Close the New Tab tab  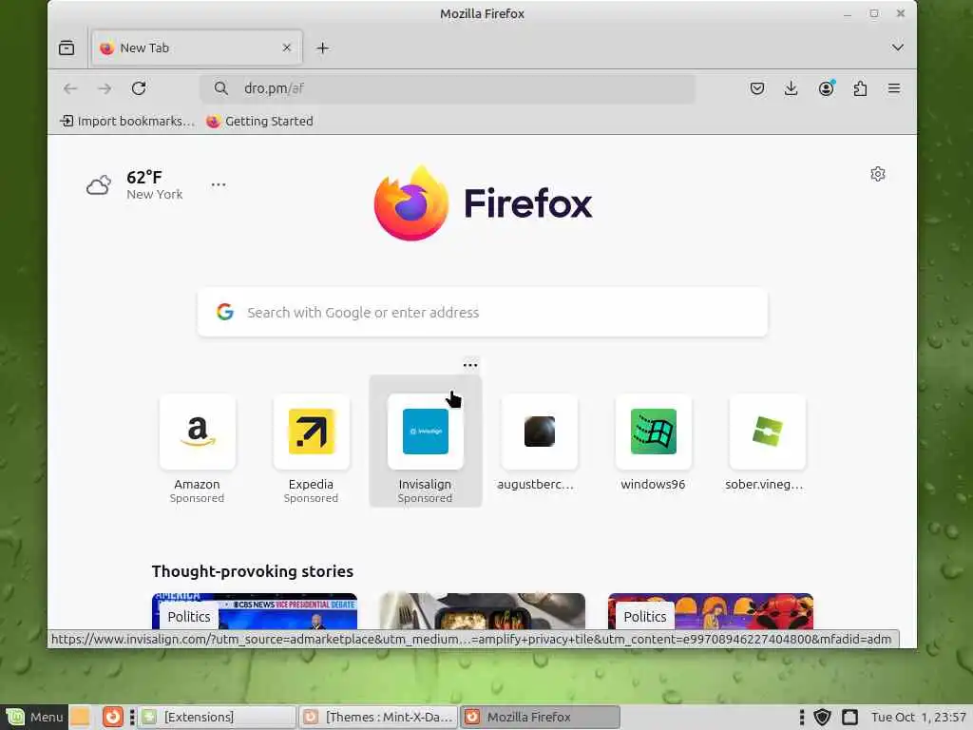(287, 48)
